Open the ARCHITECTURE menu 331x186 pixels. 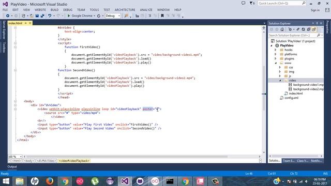[125, 10]
